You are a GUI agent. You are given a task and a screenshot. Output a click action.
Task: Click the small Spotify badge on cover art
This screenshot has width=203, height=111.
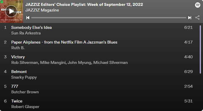2,2
